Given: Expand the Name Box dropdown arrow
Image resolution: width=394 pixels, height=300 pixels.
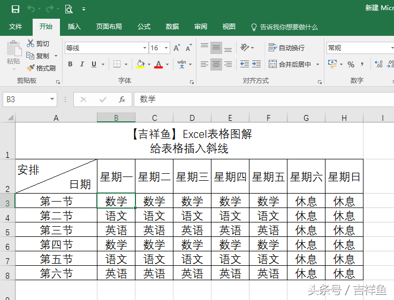Looking at the screenshot, I should [x=52, y=99].
